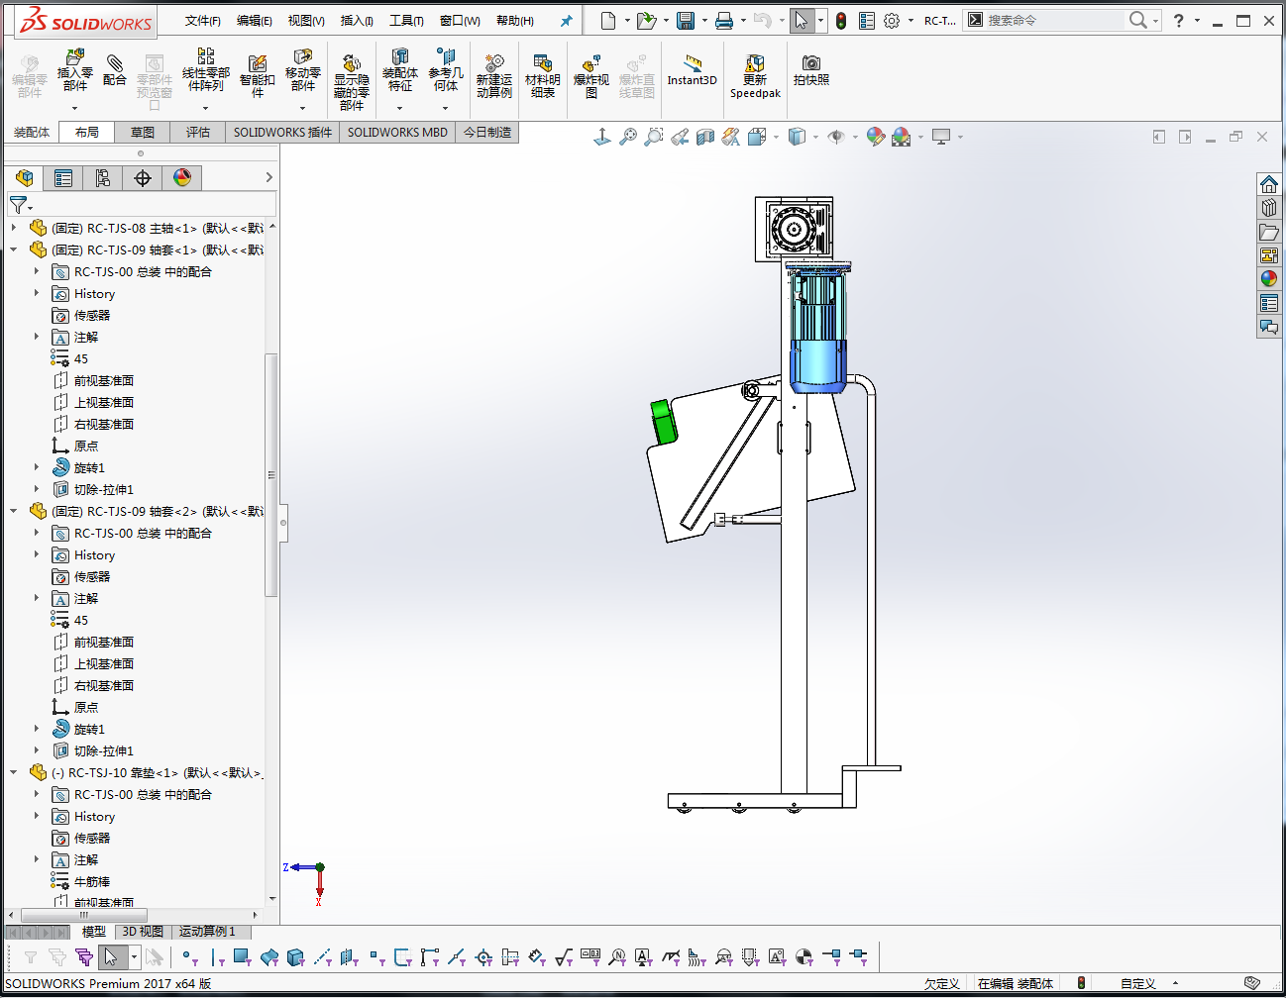Click the feature tree filter icon
Image resolution: width=1286 pixels, height=998 pixels.
point(19,205)
